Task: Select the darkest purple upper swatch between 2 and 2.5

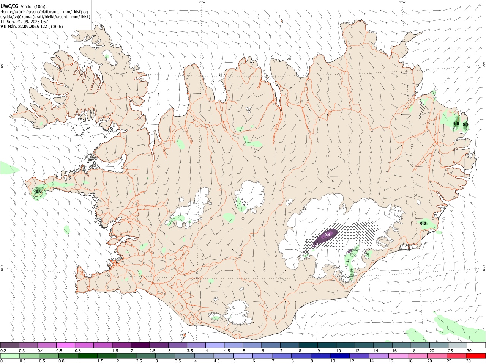Action: (x=140, y=345)
